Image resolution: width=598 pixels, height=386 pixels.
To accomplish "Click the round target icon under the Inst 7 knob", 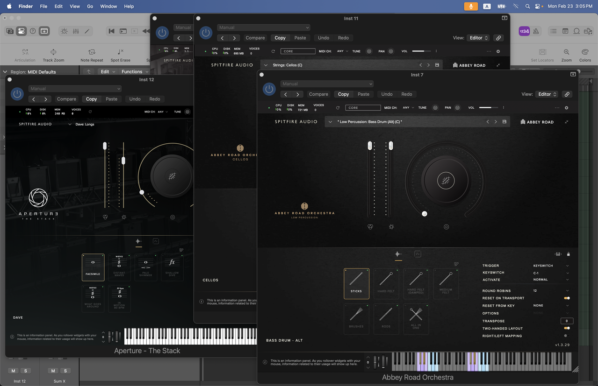I will 447,227.
